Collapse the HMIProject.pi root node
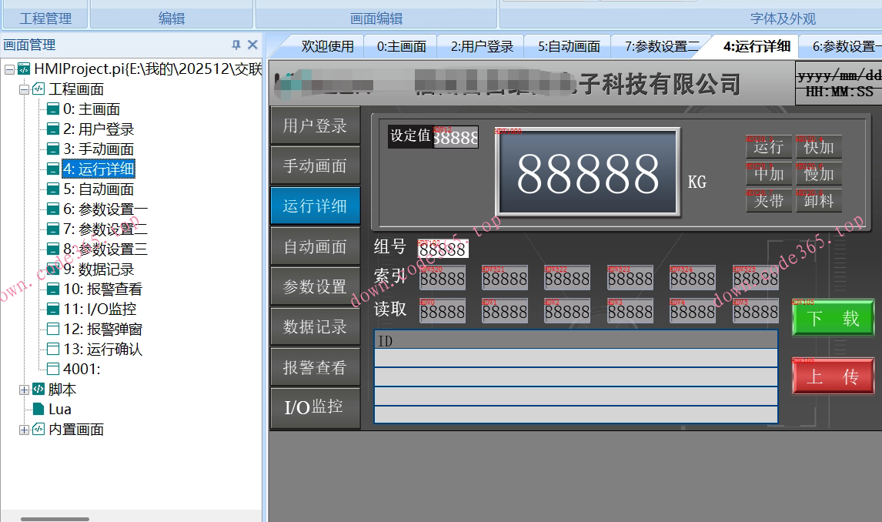The image size is (882, 522). pos(8,69)
